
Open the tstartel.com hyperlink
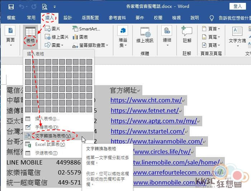[x=148, y=131]
